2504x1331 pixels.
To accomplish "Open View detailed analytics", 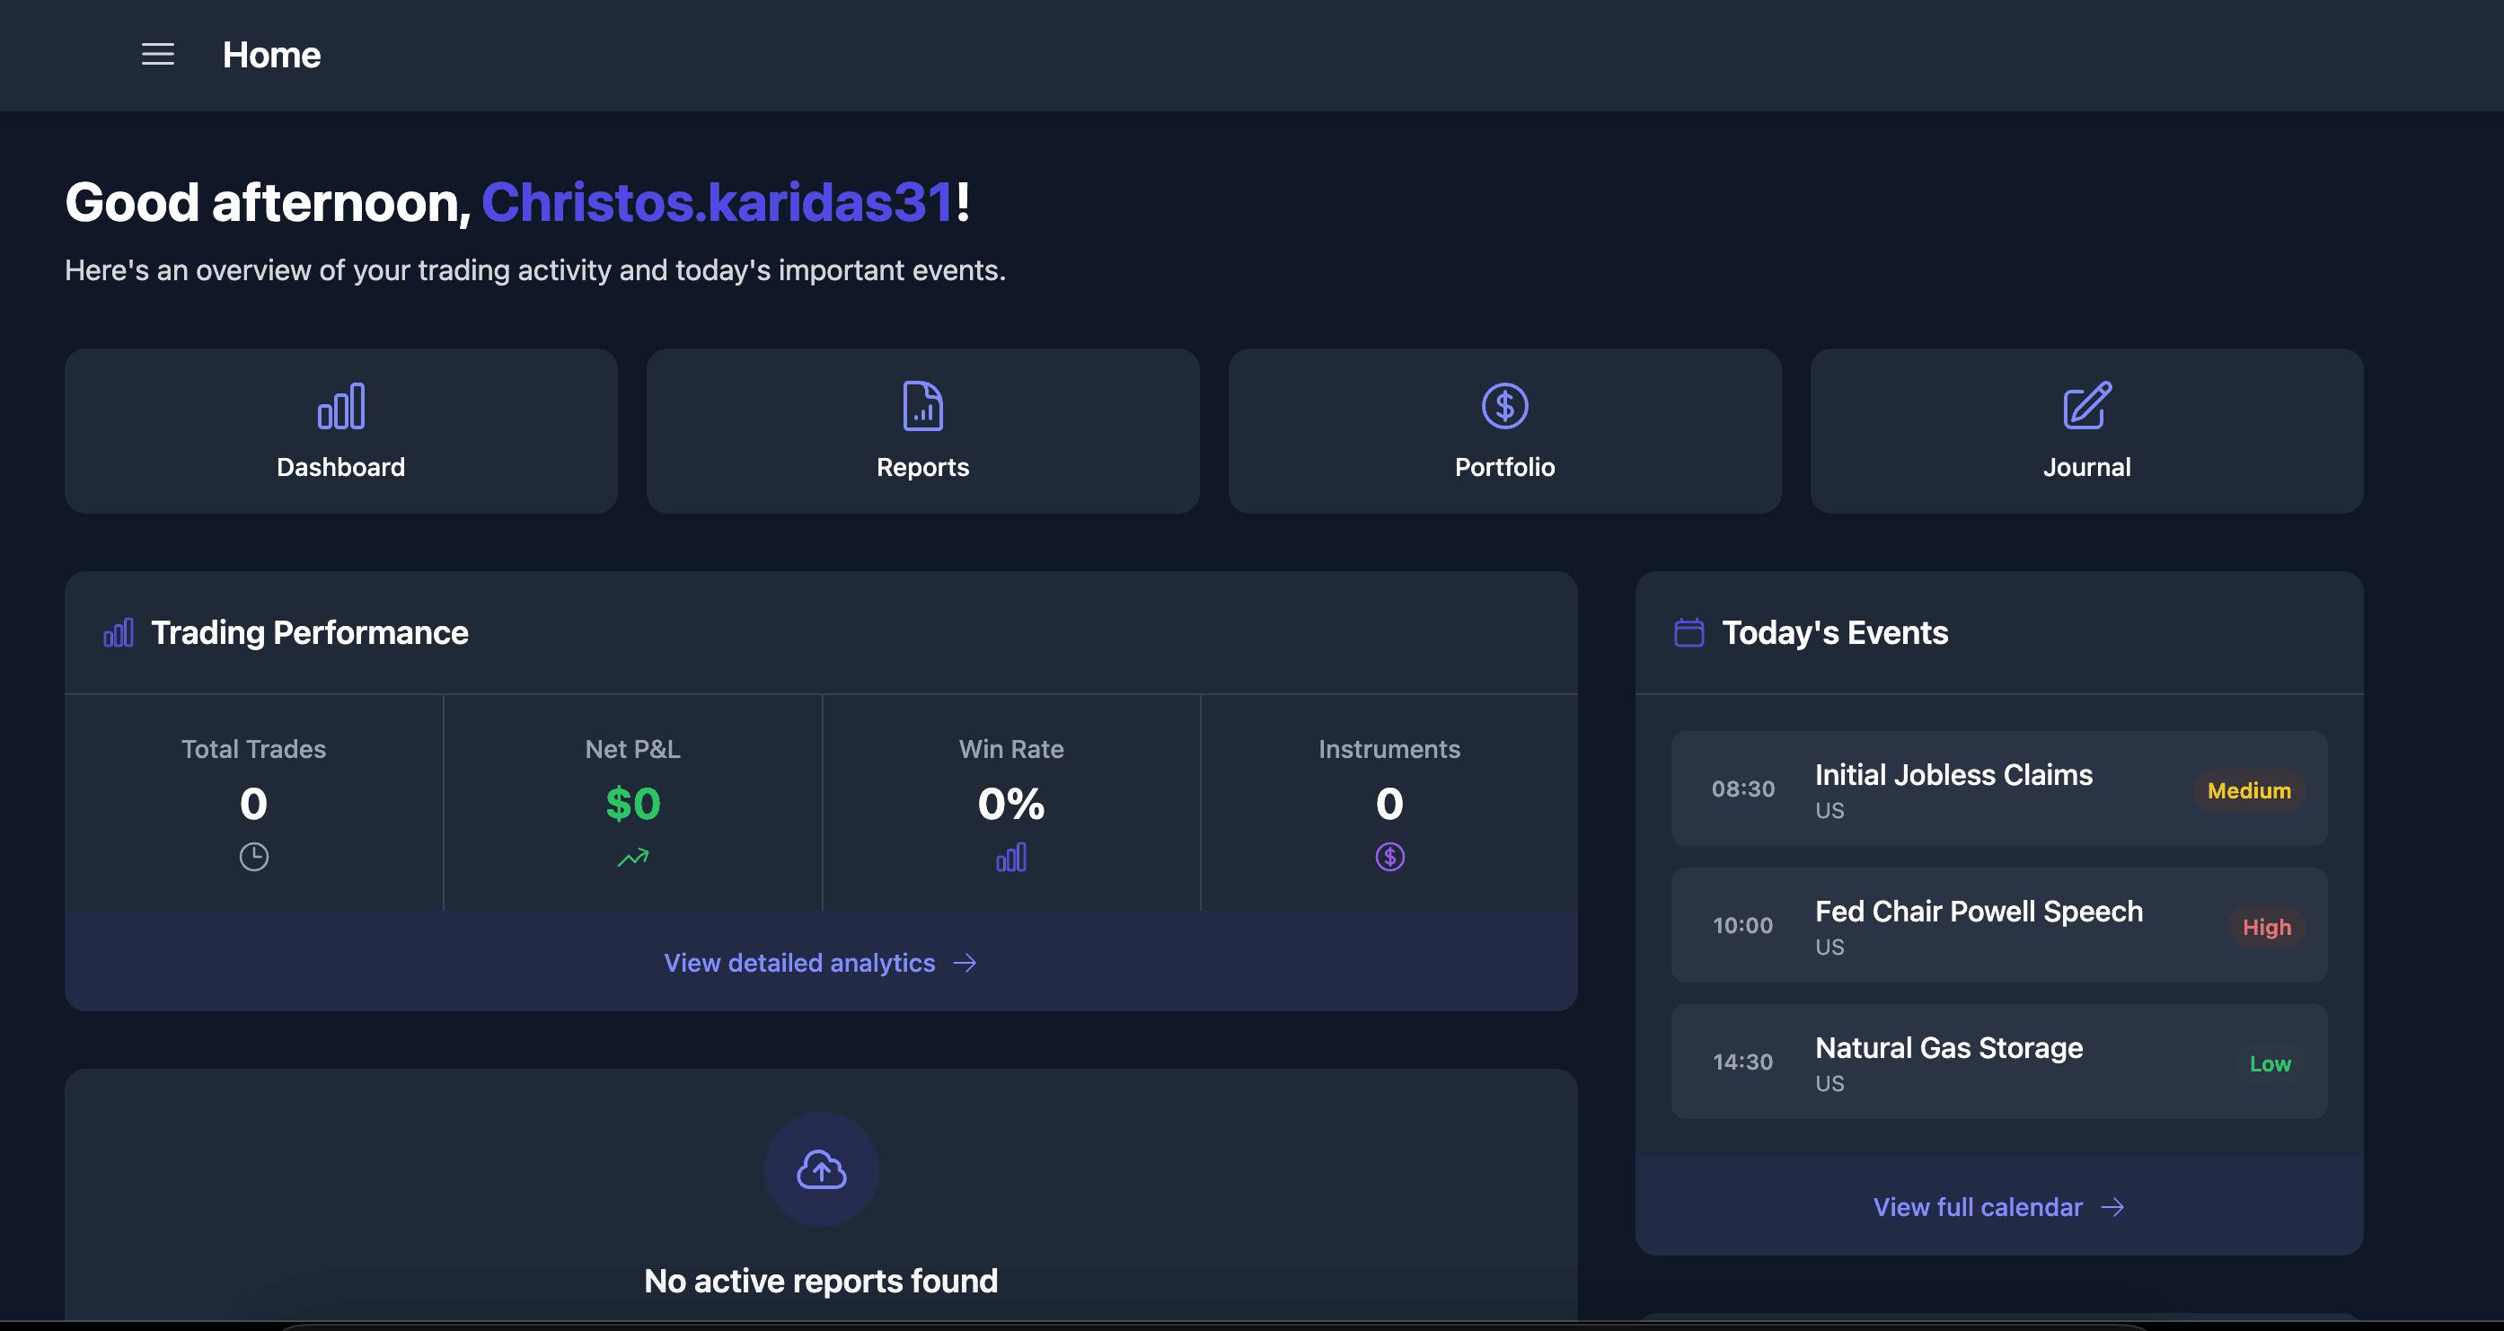I will pyautogui.click(x=799, y=963).
